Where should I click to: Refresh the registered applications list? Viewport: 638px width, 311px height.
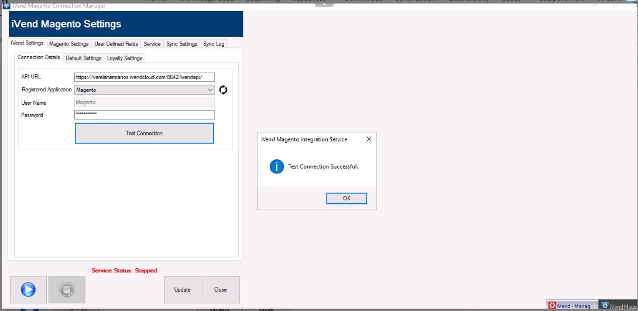click(x=223, y=90)
